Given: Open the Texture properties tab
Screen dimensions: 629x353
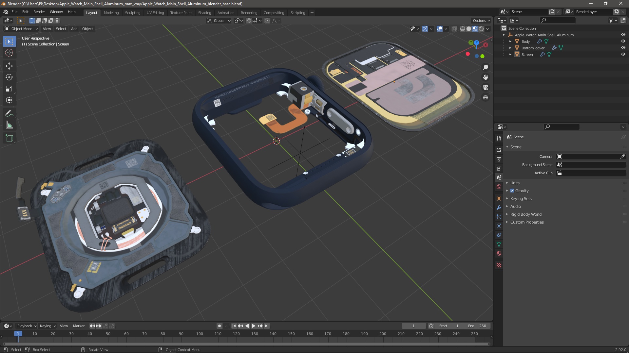Looking at the screenshot, I should 499,265.
